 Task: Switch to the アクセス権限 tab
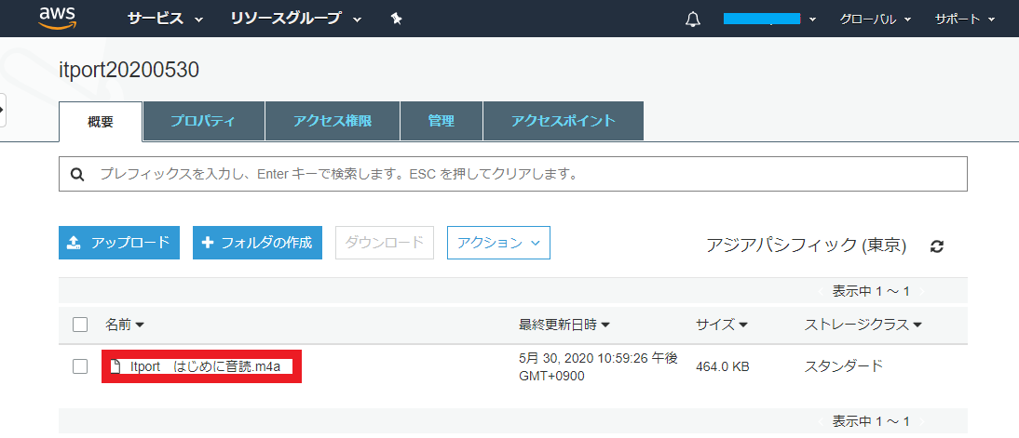(x=333, y=121)
